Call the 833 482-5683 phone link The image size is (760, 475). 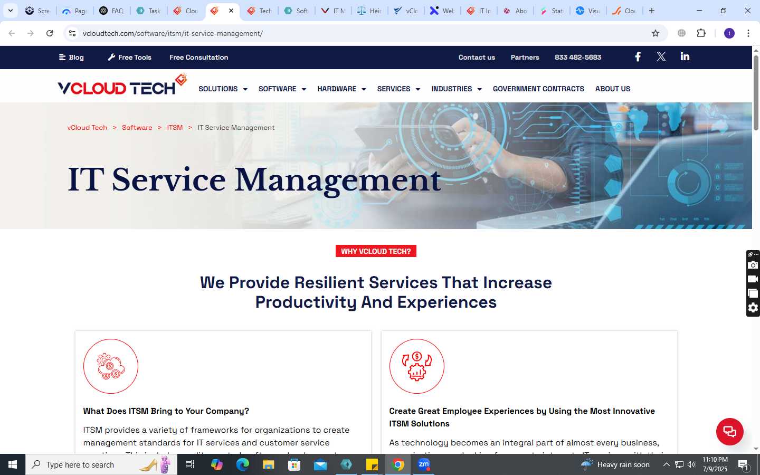click(x=578, y=57)
